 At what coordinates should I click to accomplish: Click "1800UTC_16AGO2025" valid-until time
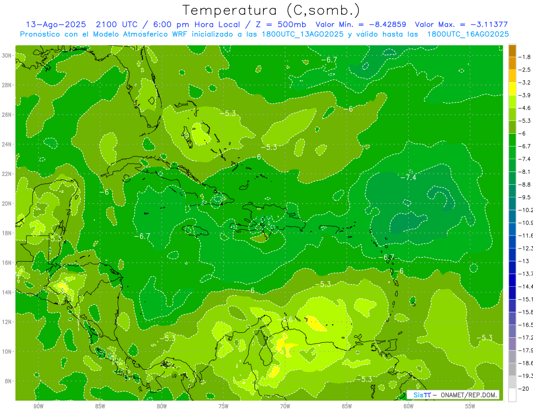point(468,34)
